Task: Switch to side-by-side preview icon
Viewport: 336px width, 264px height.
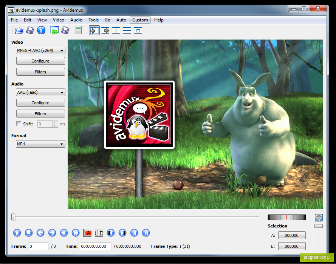Action: [x=116, y=31]
